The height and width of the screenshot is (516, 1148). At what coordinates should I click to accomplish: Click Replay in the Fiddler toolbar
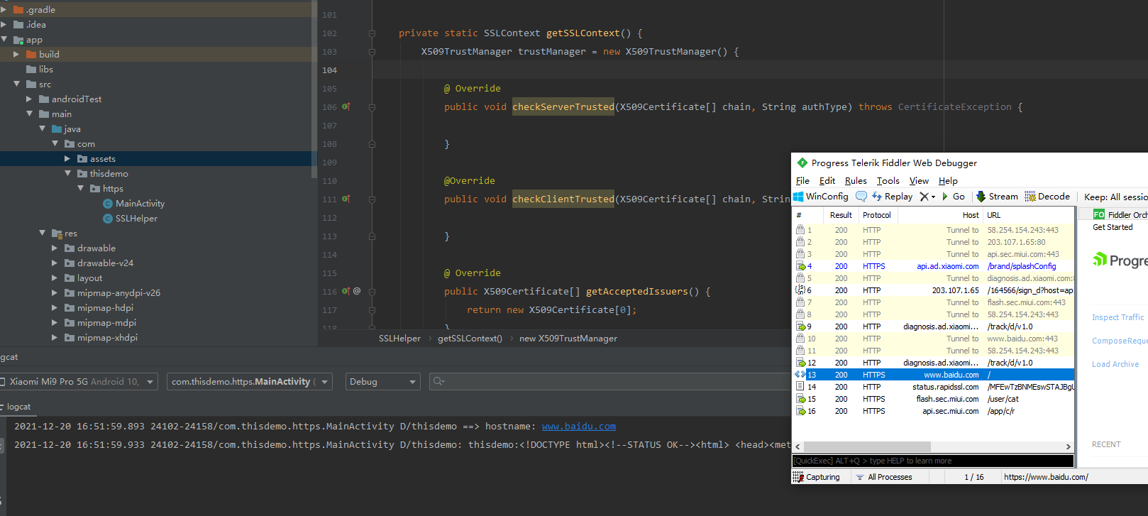click(x=893, y=197)
